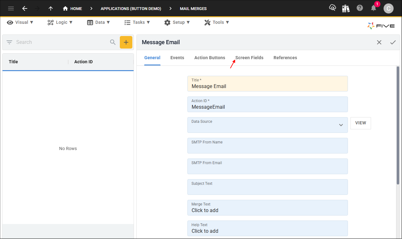Switch to the General tab
This screenshot has width=402, height=239.
(152, 58)
